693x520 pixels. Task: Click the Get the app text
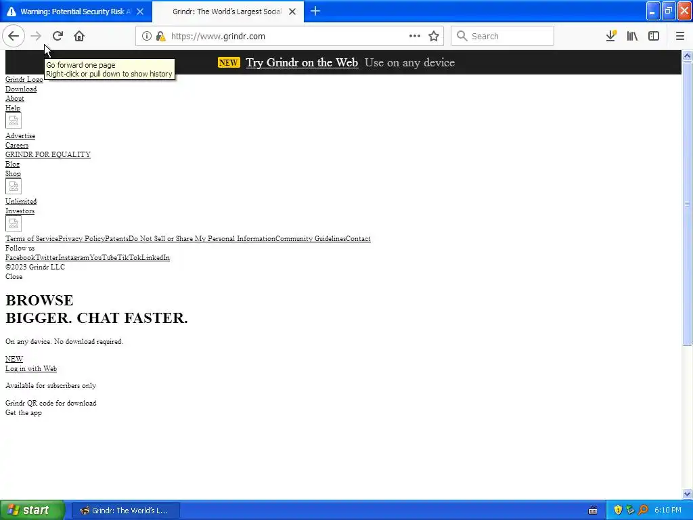(24, 412)
